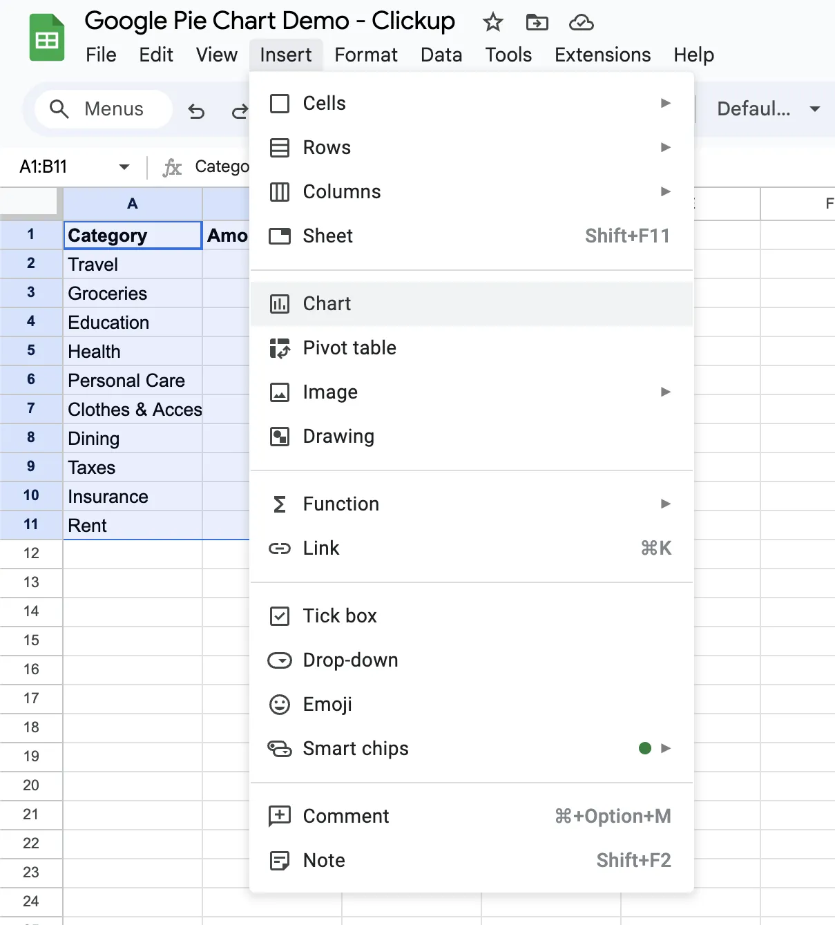Expand the Image submenu arrow
The image size is (835, 925).
click(666, 392)
